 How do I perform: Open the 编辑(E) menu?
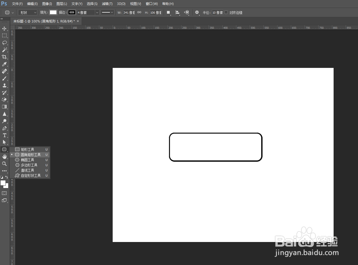click(x=32, y=4)
